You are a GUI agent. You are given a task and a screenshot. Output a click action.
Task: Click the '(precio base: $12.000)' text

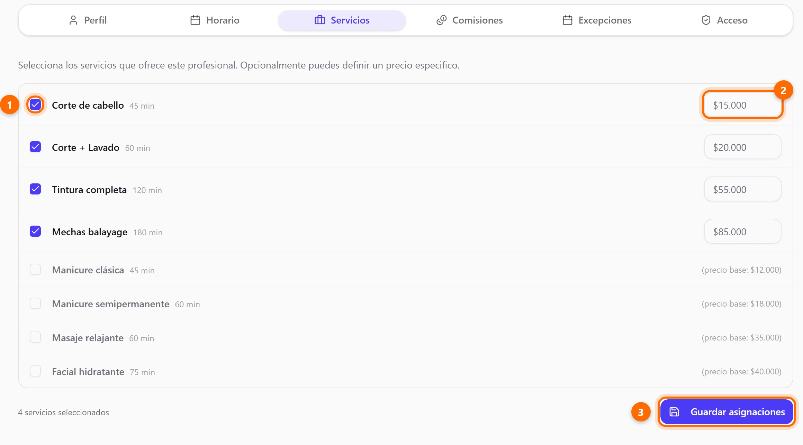[741, 270]
